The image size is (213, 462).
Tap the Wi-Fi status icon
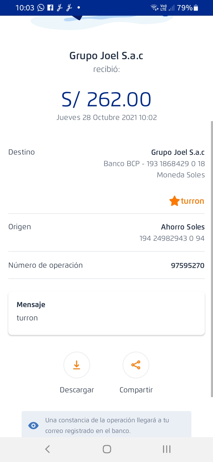154,8
